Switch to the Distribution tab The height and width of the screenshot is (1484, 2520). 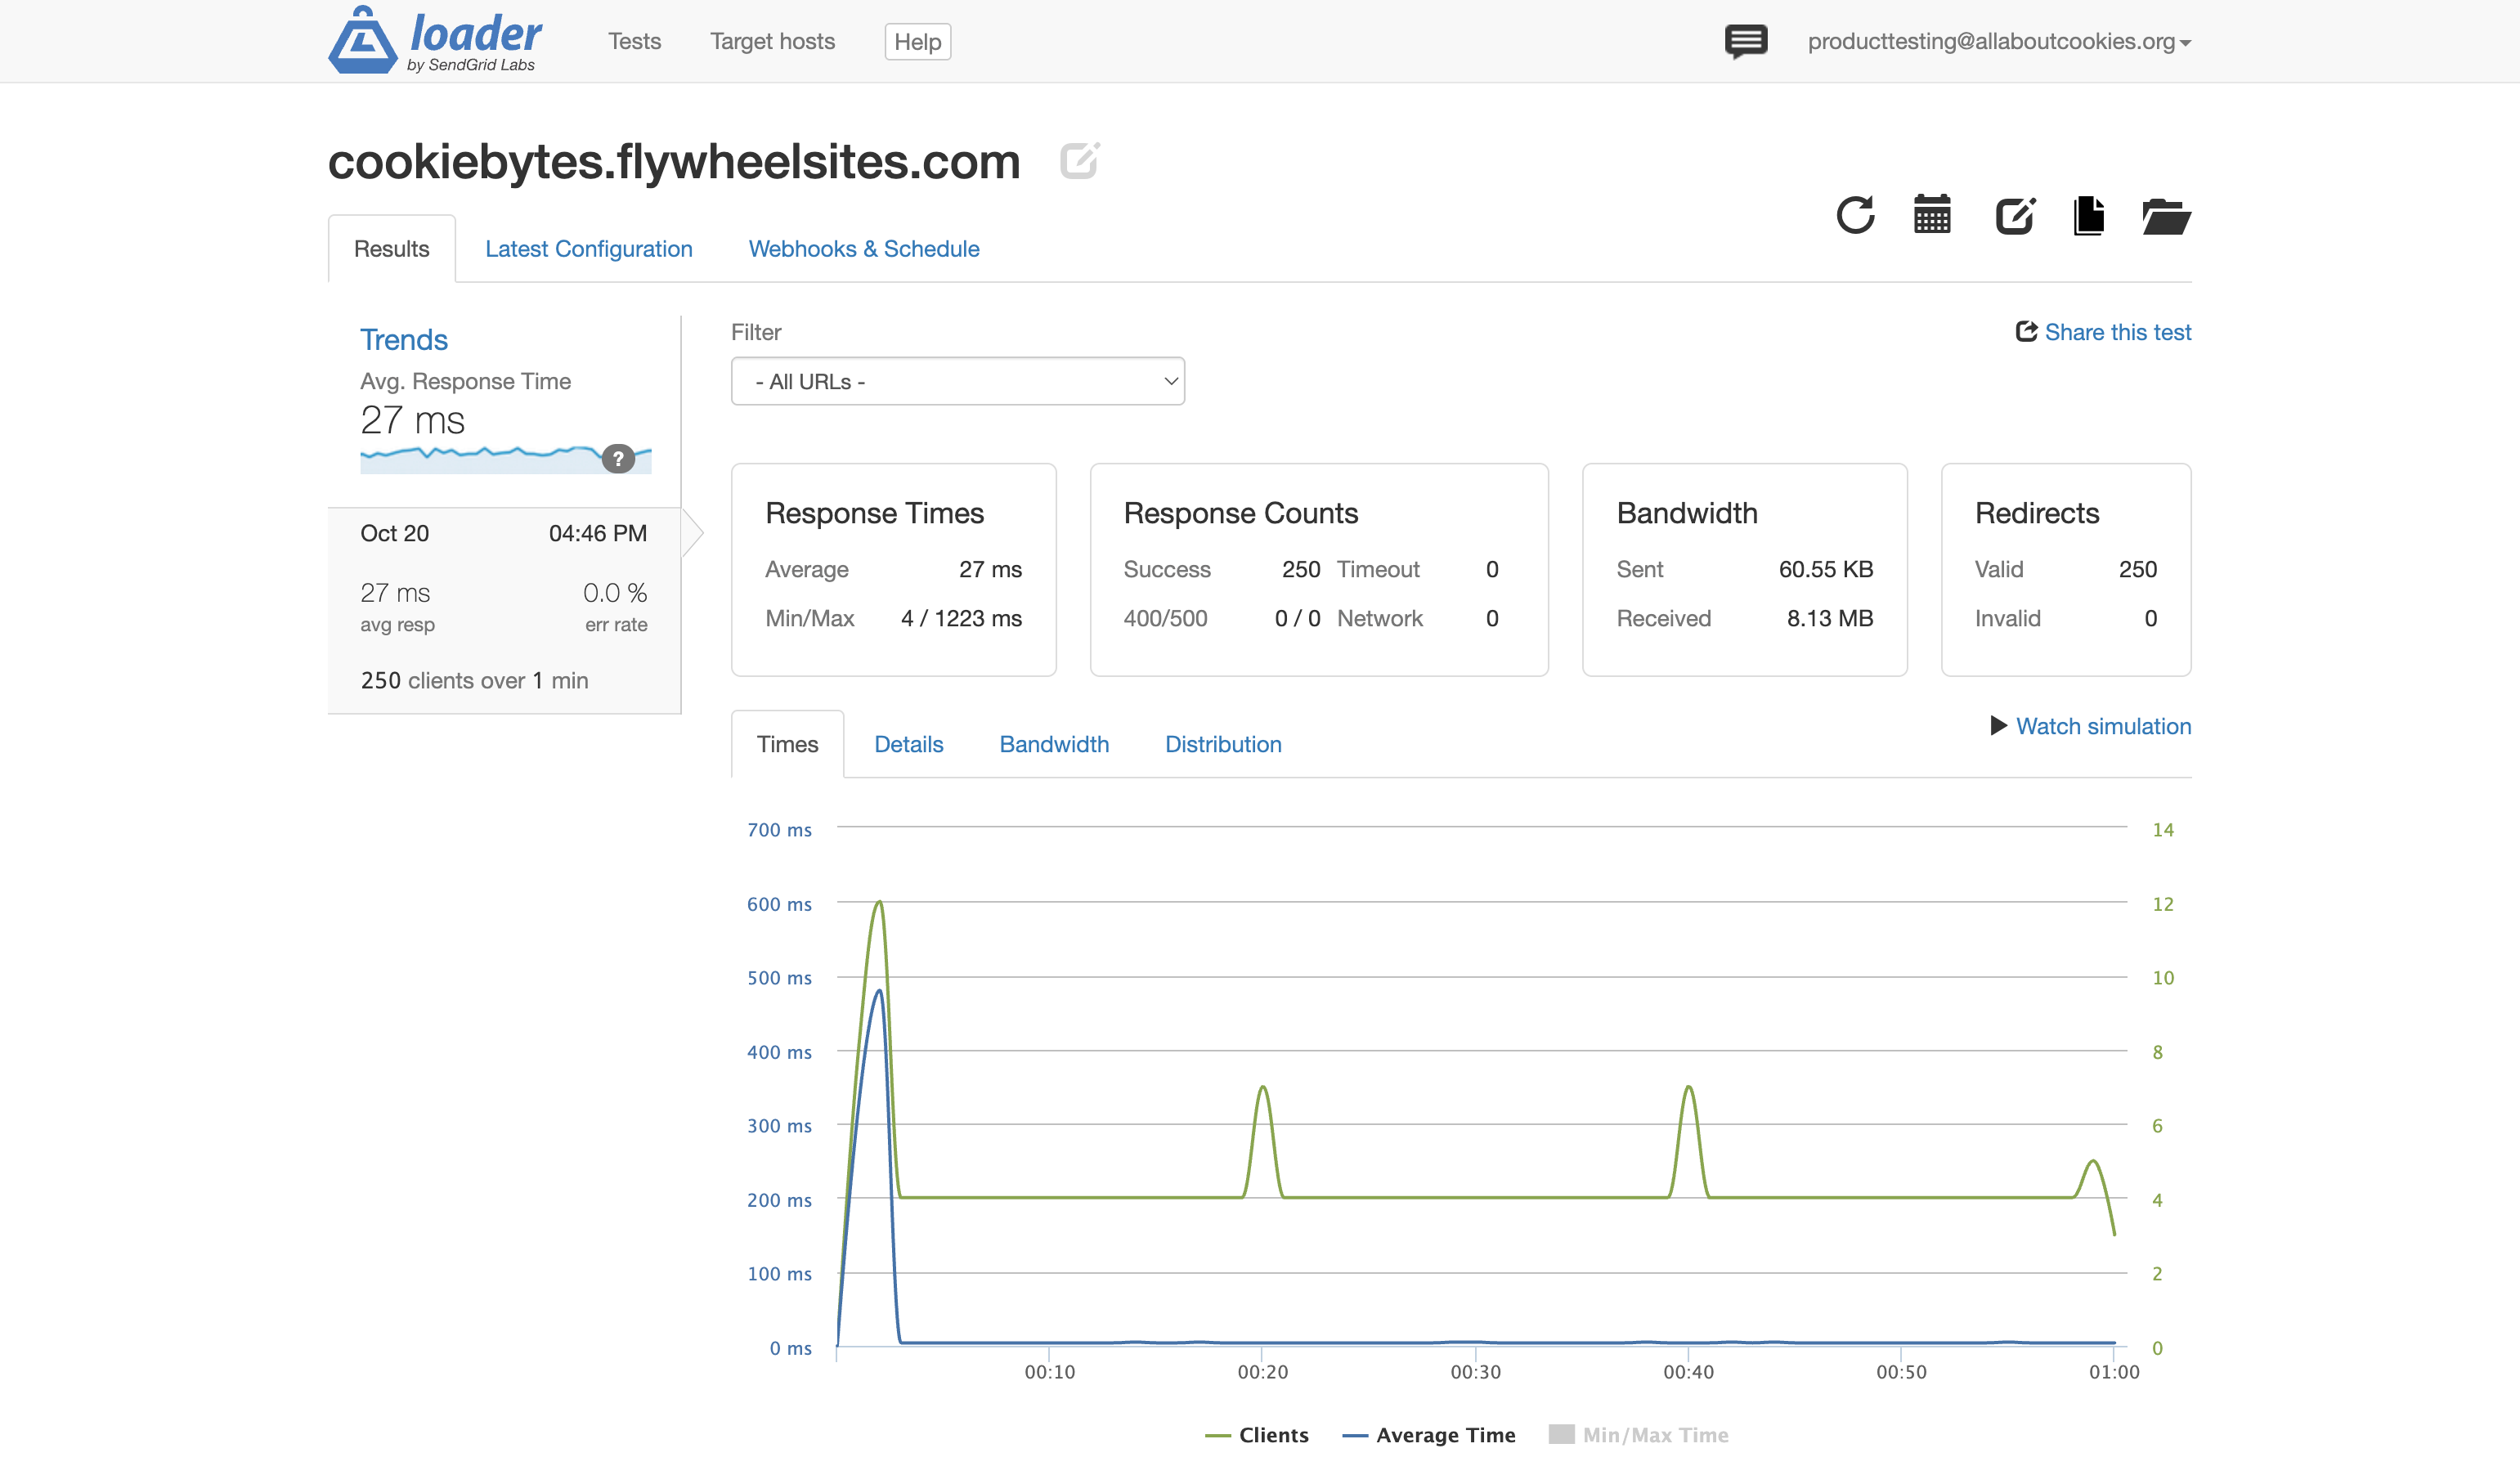point(1222,744)
